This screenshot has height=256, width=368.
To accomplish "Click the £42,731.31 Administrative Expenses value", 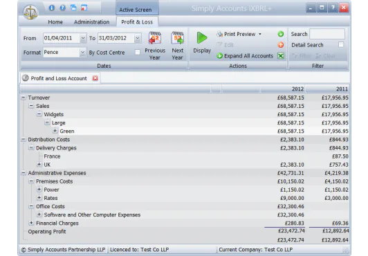I will coord(291,173).
